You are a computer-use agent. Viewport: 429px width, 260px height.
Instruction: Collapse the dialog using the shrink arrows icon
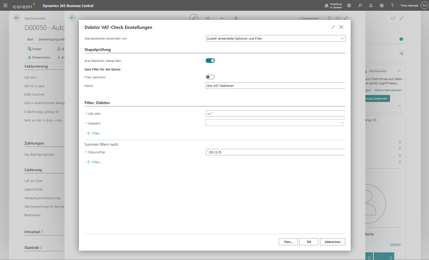click(x=333, y=27)
